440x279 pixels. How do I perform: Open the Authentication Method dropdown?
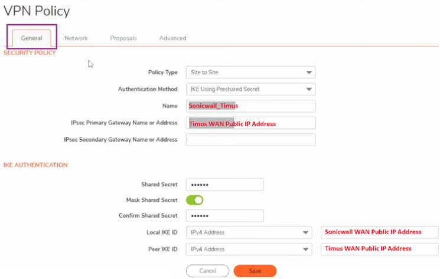coord(250,89)
